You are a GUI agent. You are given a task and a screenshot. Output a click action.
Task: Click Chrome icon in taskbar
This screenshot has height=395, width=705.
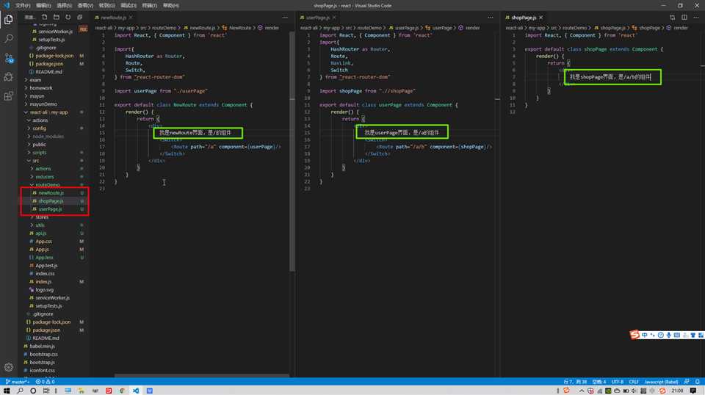pos(122,391)
